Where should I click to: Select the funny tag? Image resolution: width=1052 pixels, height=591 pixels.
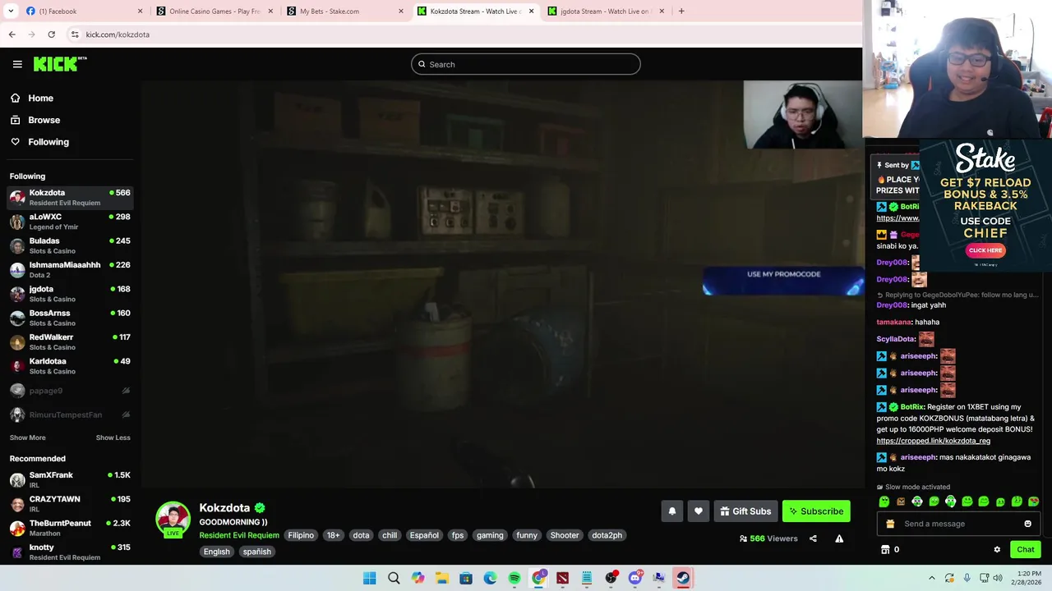point(527,535)
